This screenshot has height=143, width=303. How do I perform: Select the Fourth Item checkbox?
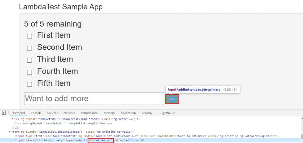pos(30,72)
